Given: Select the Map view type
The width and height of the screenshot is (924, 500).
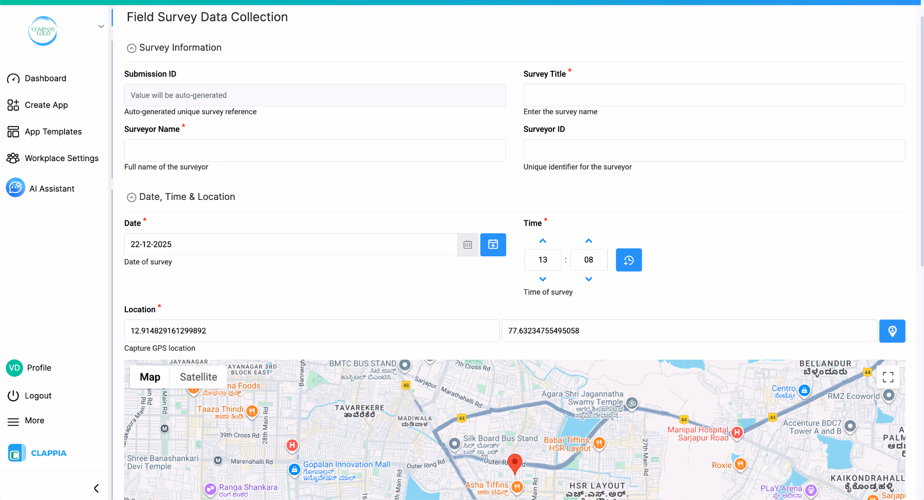Looking at the screenshot, I should click(150, 377).
